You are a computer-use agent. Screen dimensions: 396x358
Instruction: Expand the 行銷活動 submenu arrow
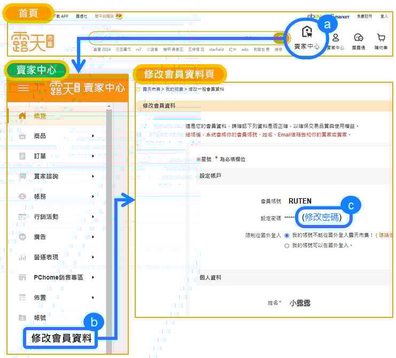93,217
